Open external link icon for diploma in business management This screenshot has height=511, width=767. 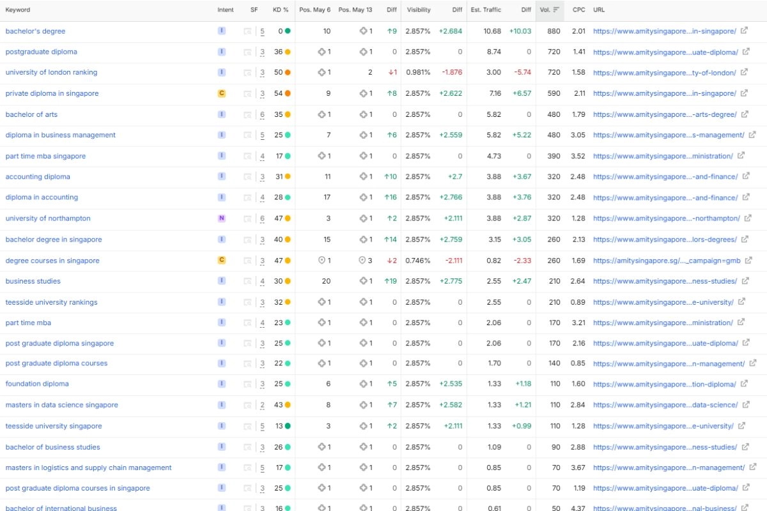pyautogui.click(x=752, y=135)
